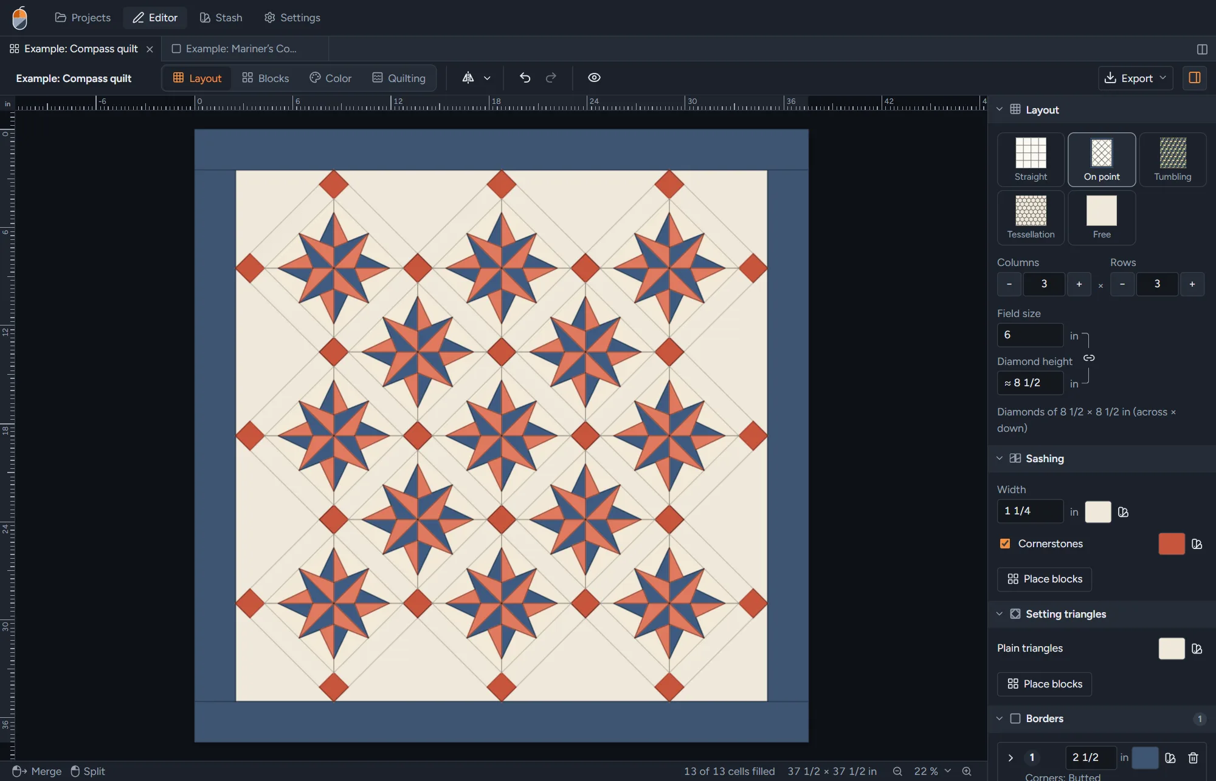Increase the Rows count

[1192, 284]
